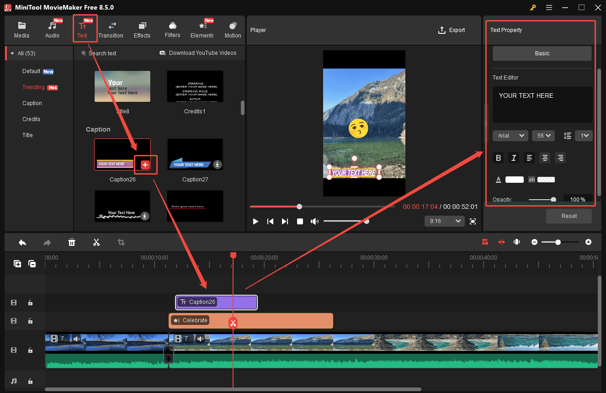606x393 pixels.
Task: Select the Transition tab icon
Action: [x=111, y=28]
